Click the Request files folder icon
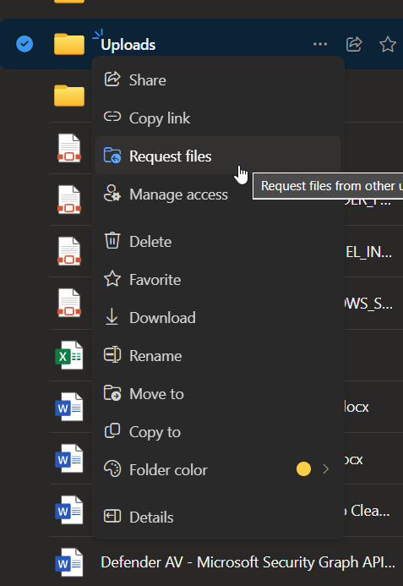Viewport: 403px width, 586px height. tap(112, 156)
